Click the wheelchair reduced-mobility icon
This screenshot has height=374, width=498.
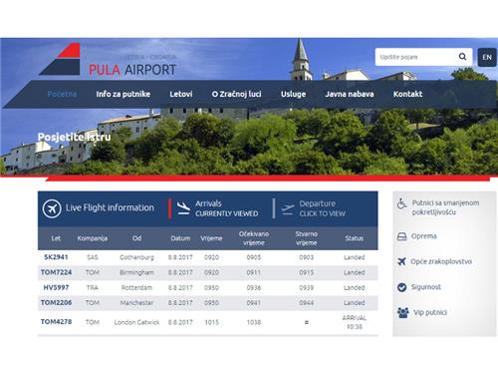(x=401, y=203)
